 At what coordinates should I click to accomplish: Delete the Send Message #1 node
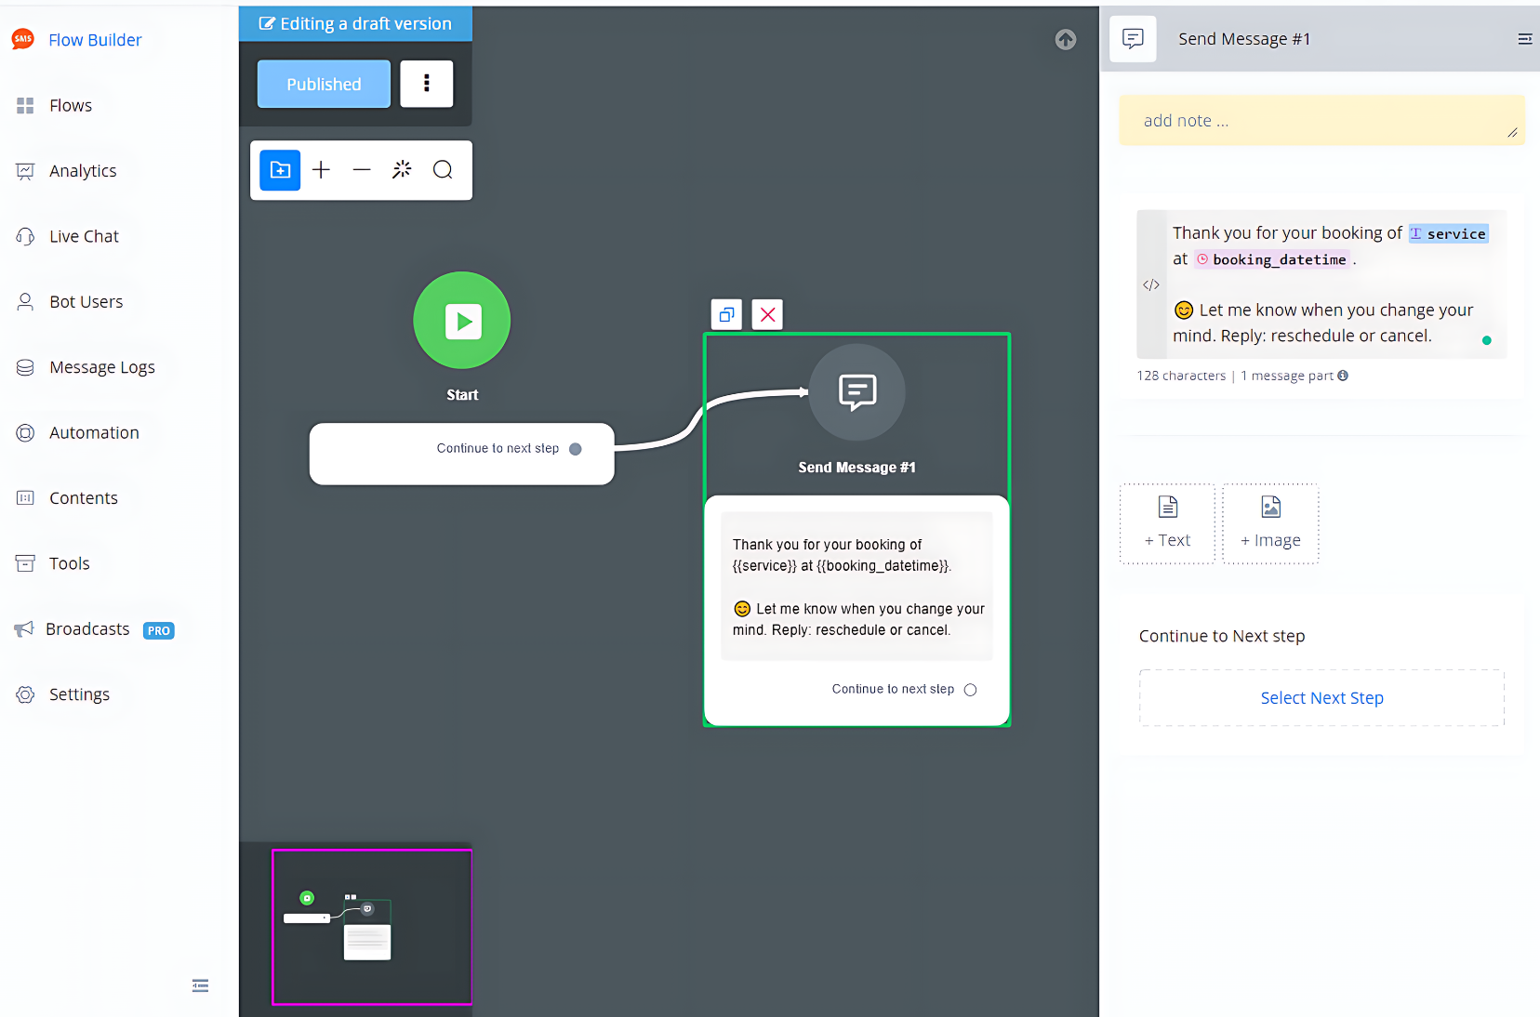768,314
